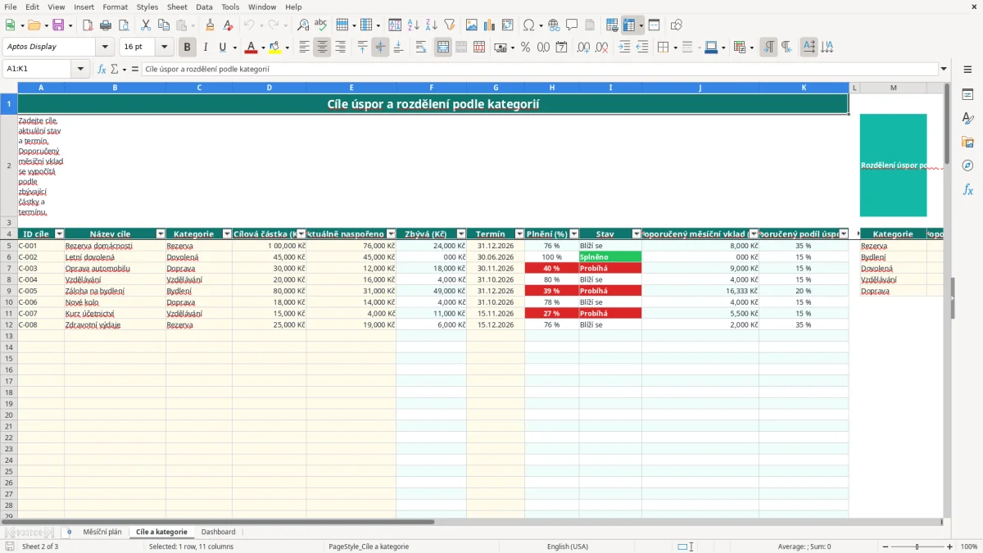This screenshot has width=983, height=553.
Task: Toggle Center Horizontally alignment
Action: (x=322, y=48)
